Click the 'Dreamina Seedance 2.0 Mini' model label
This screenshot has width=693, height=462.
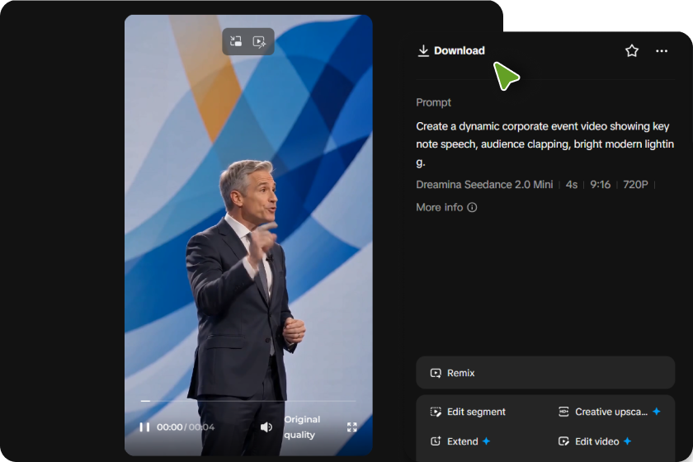point(484,184)
